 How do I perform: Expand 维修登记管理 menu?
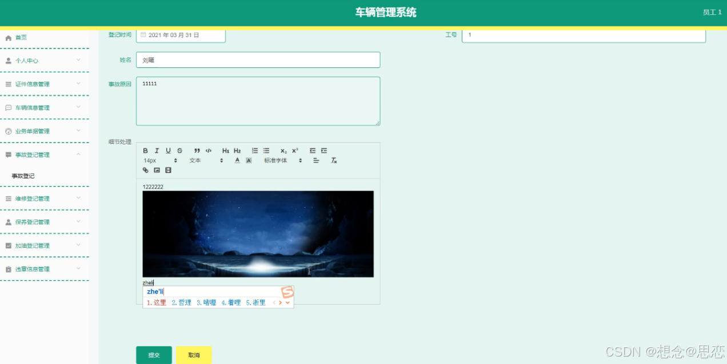[45, 199]
